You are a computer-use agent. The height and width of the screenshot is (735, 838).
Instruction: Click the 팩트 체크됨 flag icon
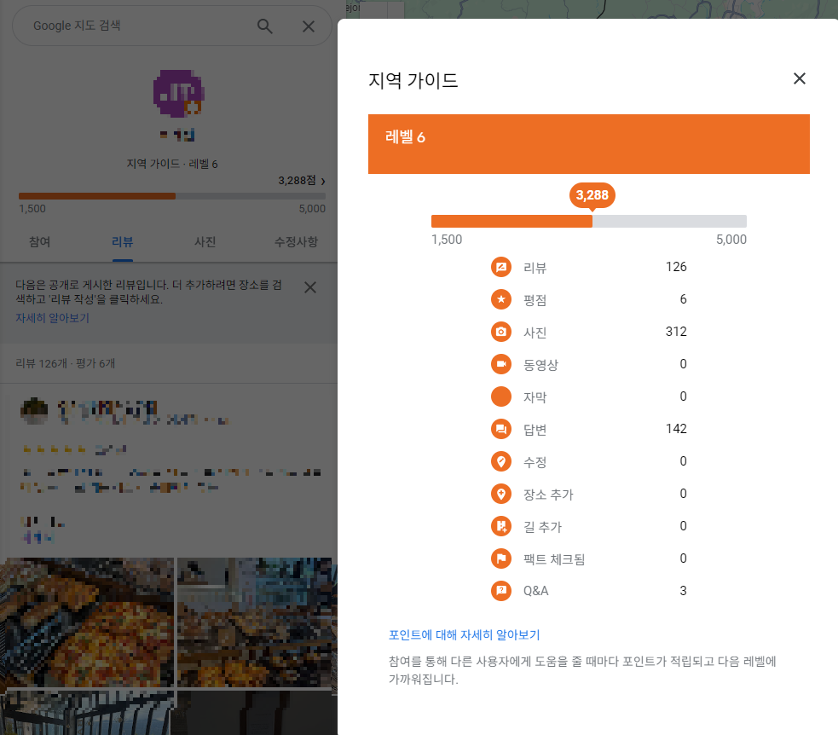tap(500, 558)
